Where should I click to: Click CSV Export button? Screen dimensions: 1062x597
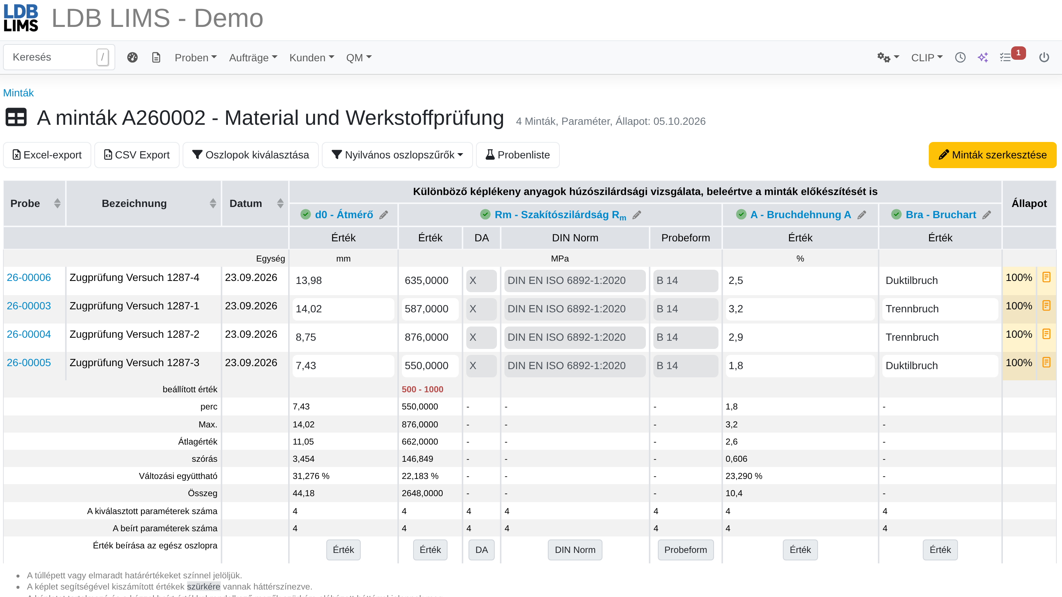click(137, 155)
